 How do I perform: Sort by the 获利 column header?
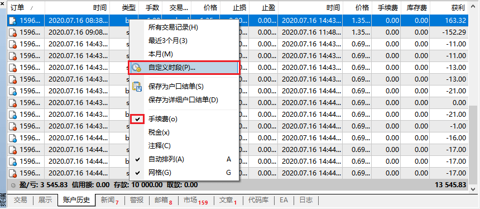[449, 8]
